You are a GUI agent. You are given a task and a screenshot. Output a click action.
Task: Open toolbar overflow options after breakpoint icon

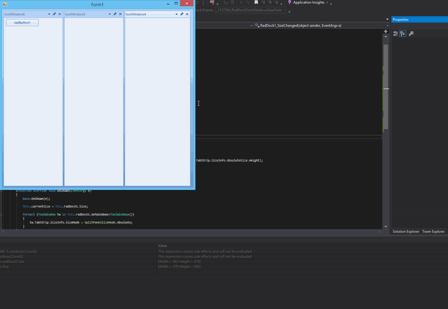(x=217, y=4)
